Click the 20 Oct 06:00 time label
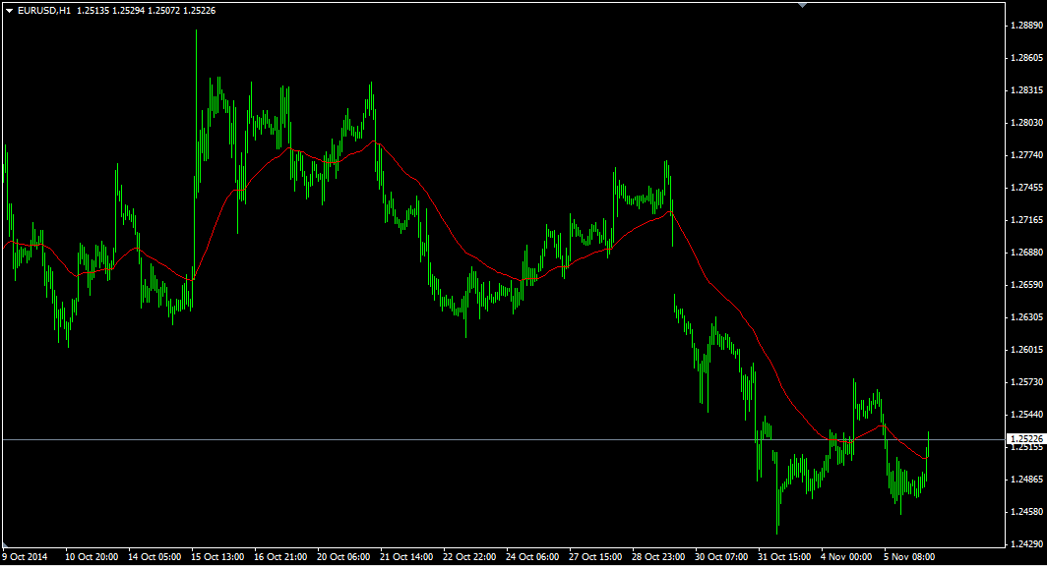1047x566 pixels. click(x=343, y=557)
